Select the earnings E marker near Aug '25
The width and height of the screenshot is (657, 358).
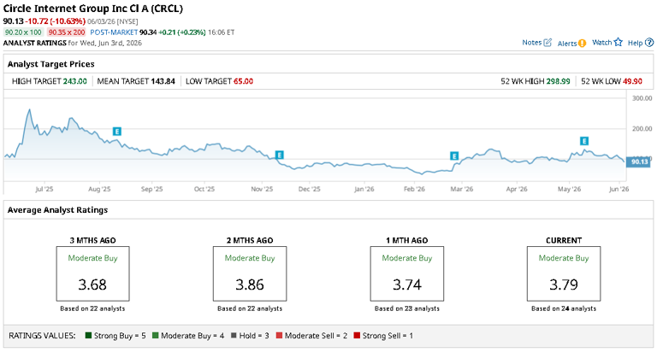pyautogui.click(x=117, y=132)
